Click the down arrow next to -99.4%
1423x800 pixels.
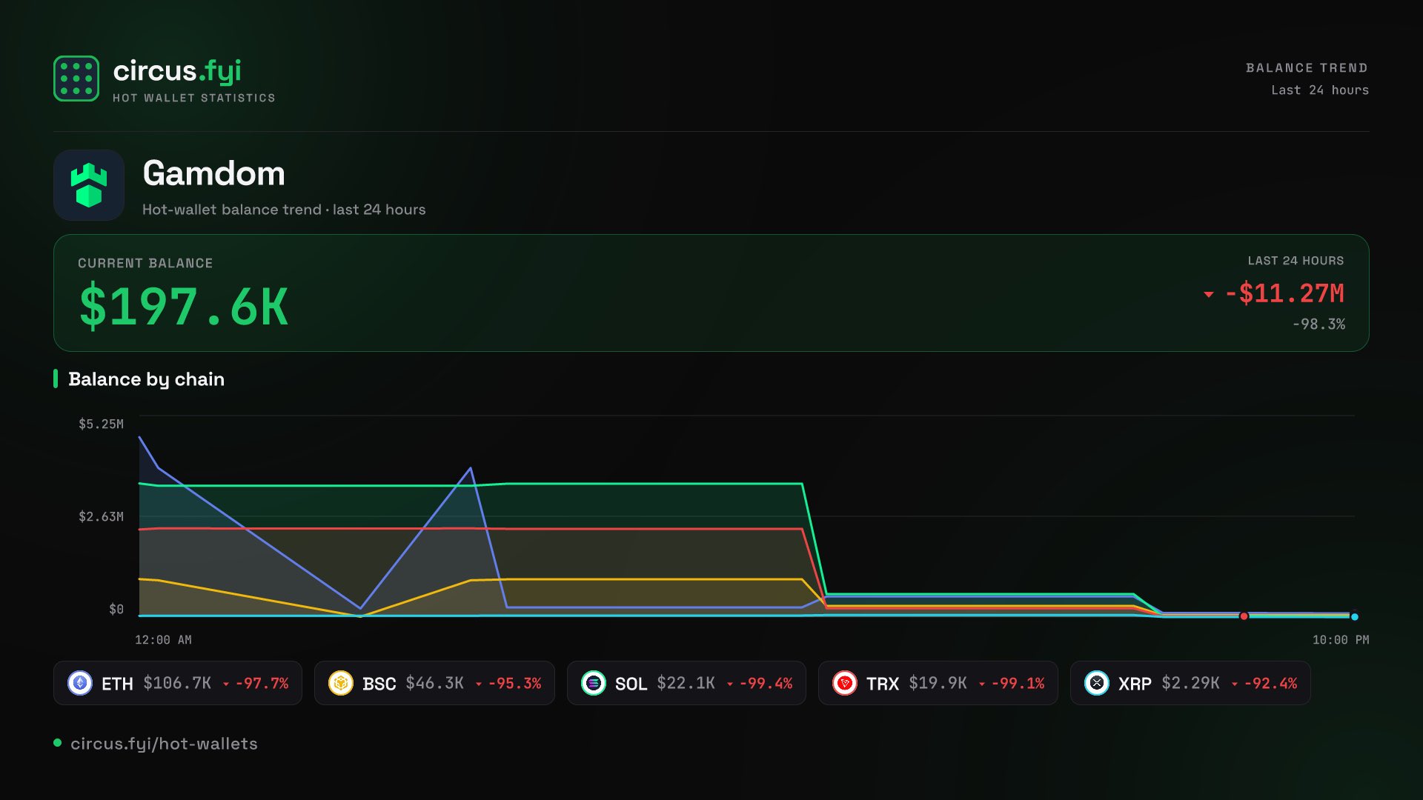[x=730, y=684]
